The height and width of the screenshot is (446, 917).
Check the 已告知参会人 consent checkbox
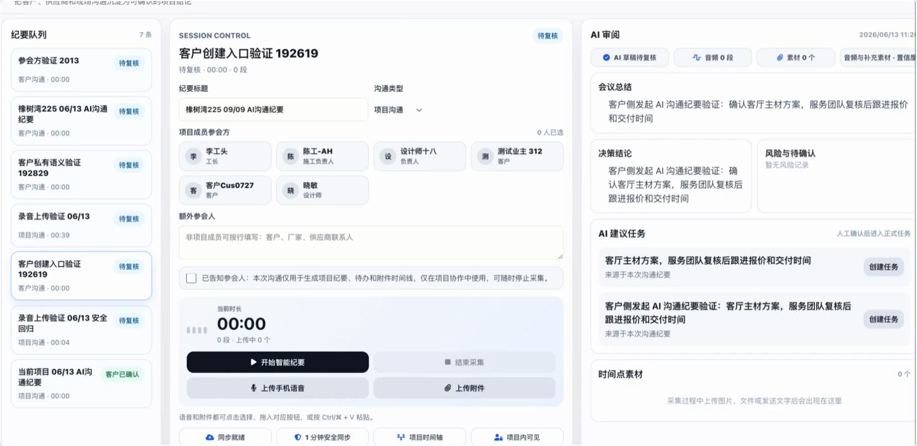click(x=191, y=278)
